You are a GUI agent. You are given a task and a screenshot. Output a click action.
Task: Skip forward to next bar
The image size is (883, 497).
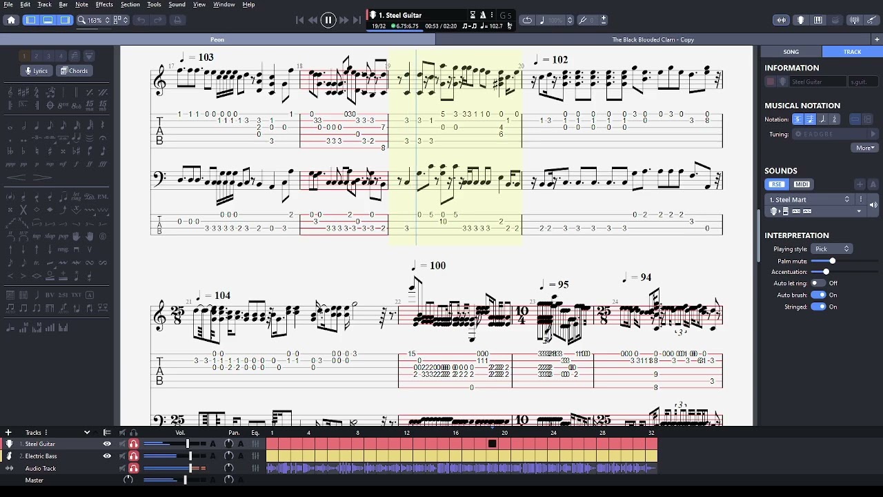[344, 20]
